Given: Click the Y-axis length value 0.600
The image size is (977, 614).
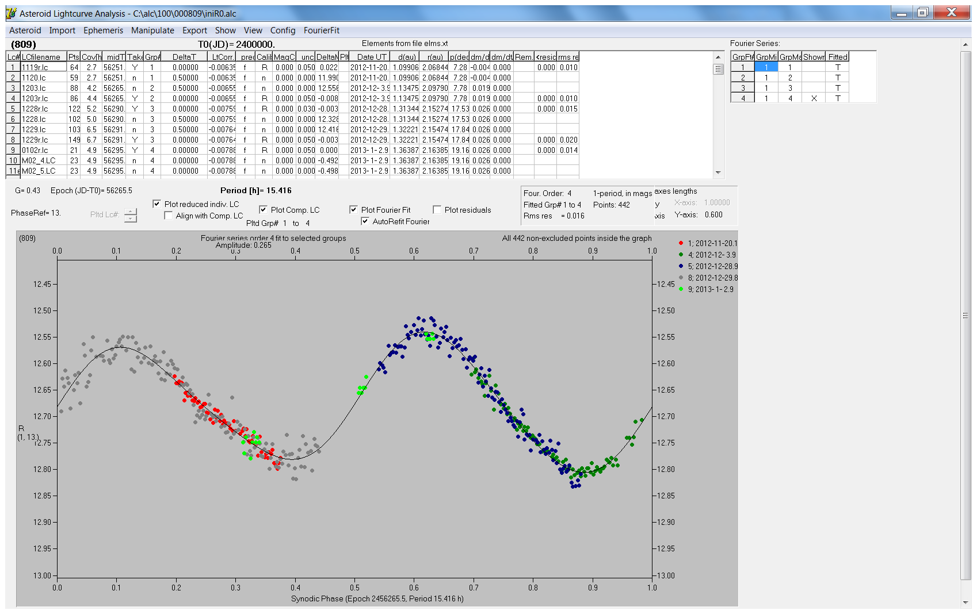Looking at the screenshot, I should 713,214.
